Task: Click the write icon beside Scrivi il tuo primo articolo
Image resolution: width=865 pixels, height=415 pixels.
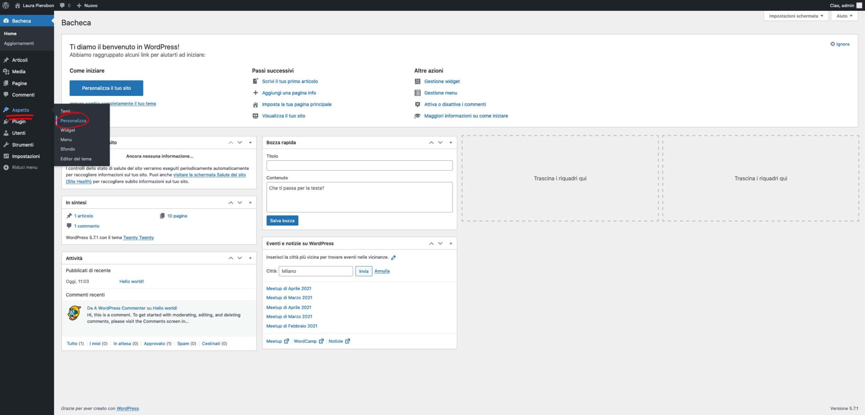Action: 255,81
